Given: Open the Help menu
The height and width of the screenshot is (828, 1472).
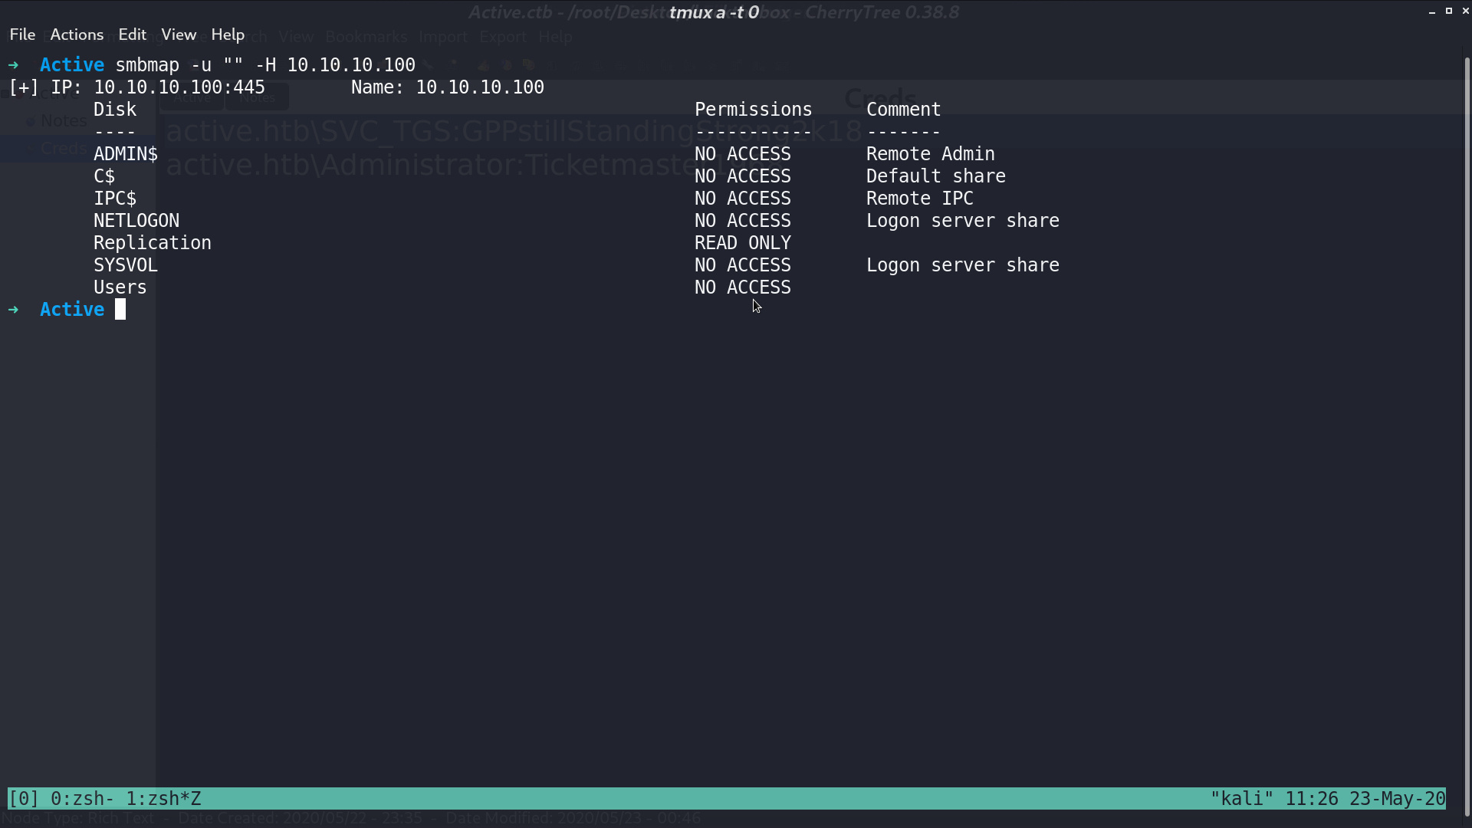Looking at the screenshot, I should pos(228,34).
